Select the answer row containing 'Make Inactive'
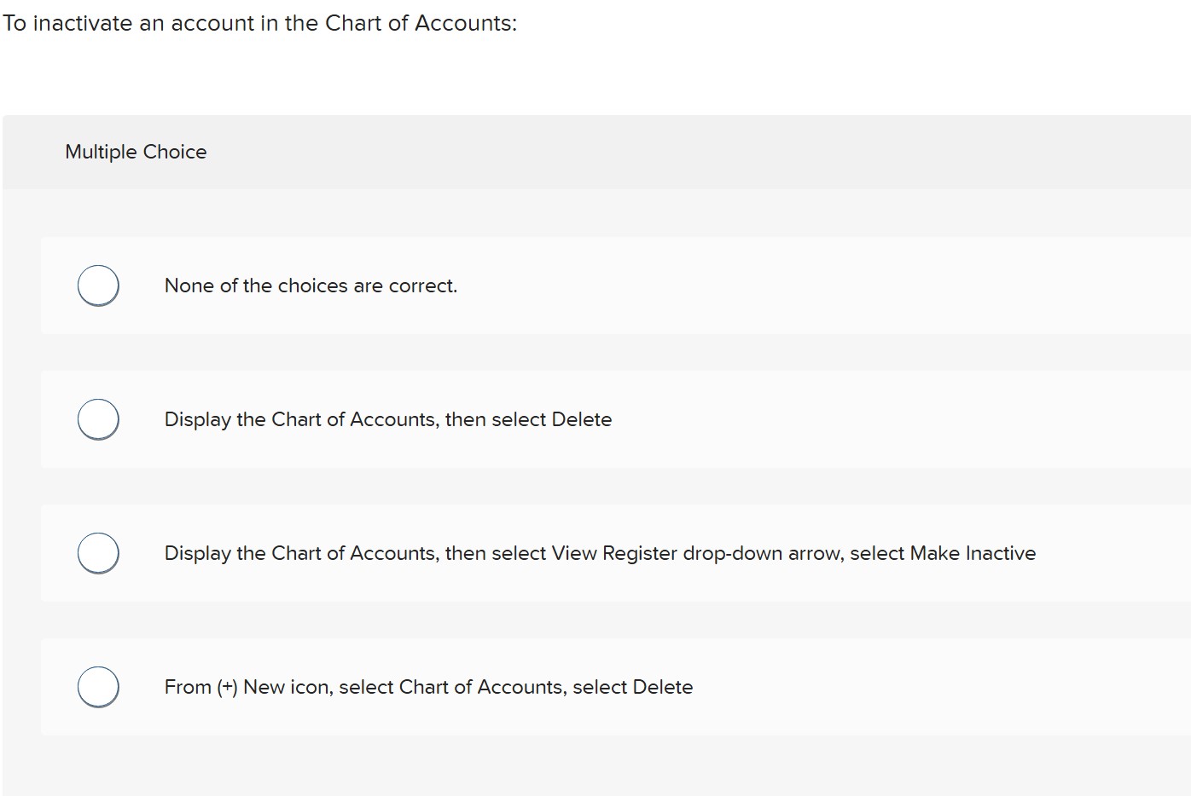 pyautogui.click(x=597, y=552)
